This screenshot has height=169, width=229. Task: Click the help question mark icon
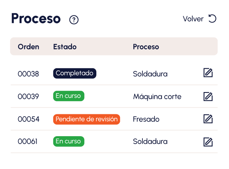tap(74, 20)
